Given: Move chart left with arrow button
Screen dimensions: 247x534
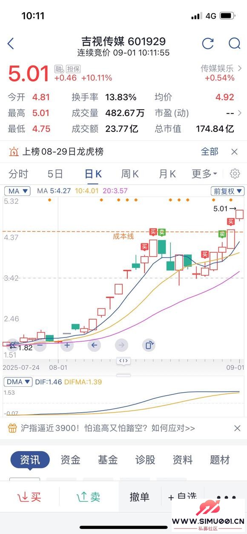Looking at the screenshot, I should (x=94, y=345).
